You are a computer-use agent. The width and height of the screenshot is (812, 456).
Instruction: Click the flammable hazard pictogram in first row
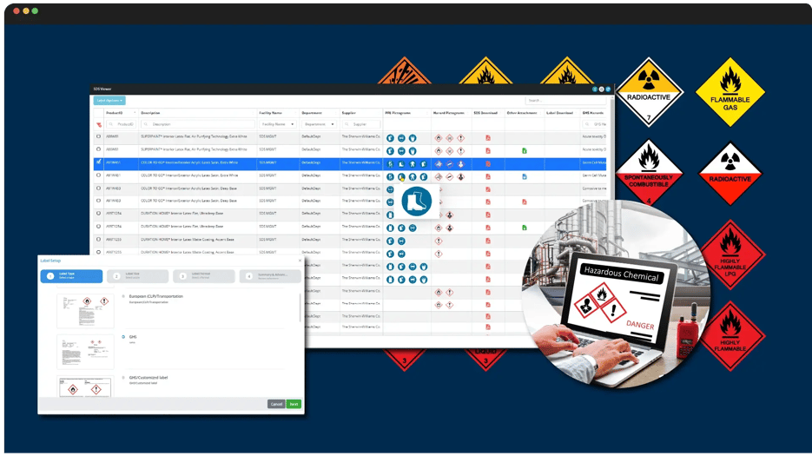click(x=439, y=137)
